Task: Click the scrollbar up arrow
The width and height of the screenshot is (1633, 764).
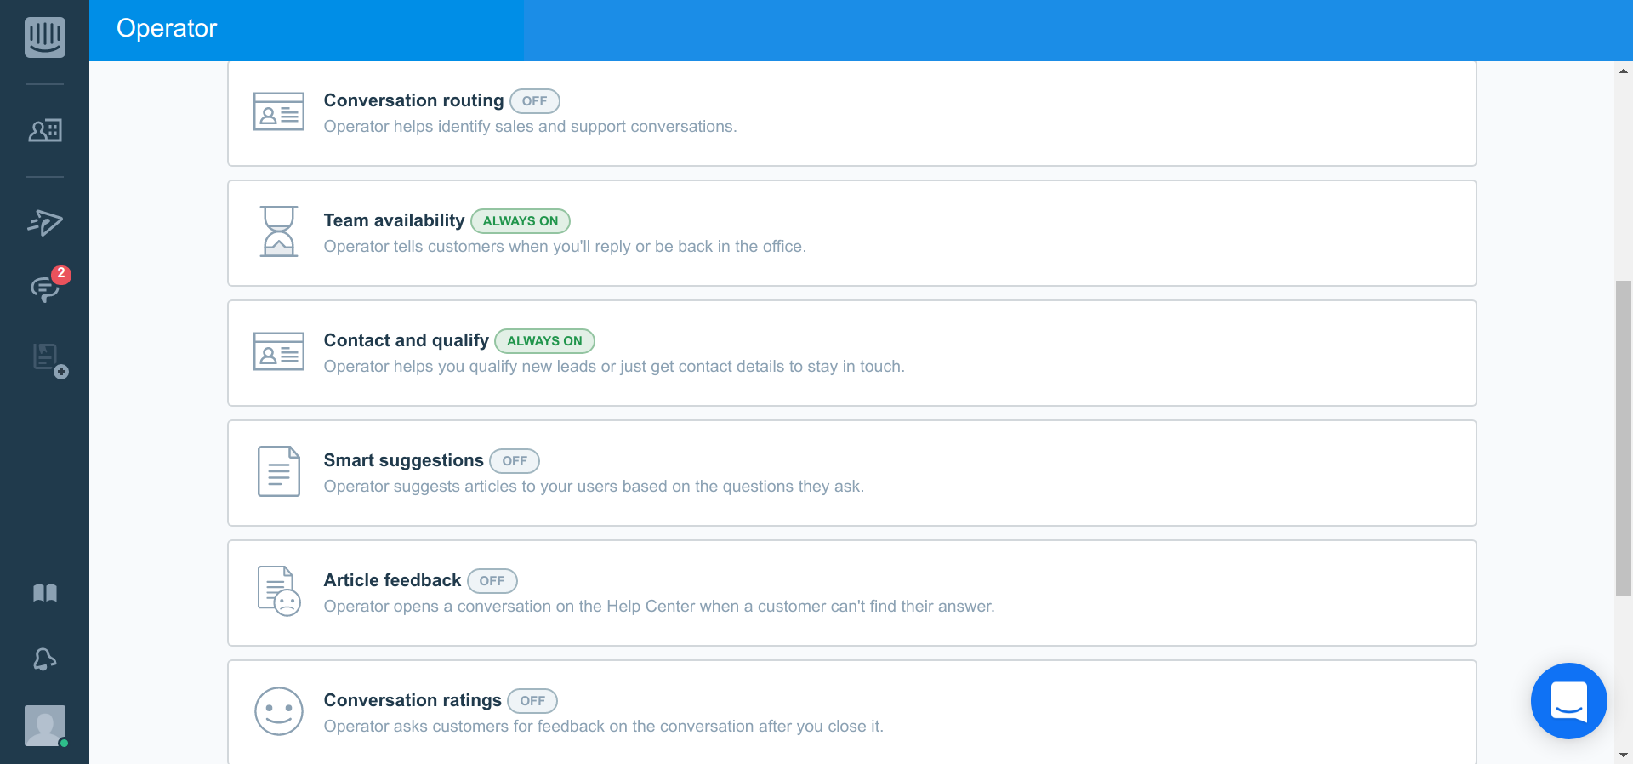Action: point(1624,71)
